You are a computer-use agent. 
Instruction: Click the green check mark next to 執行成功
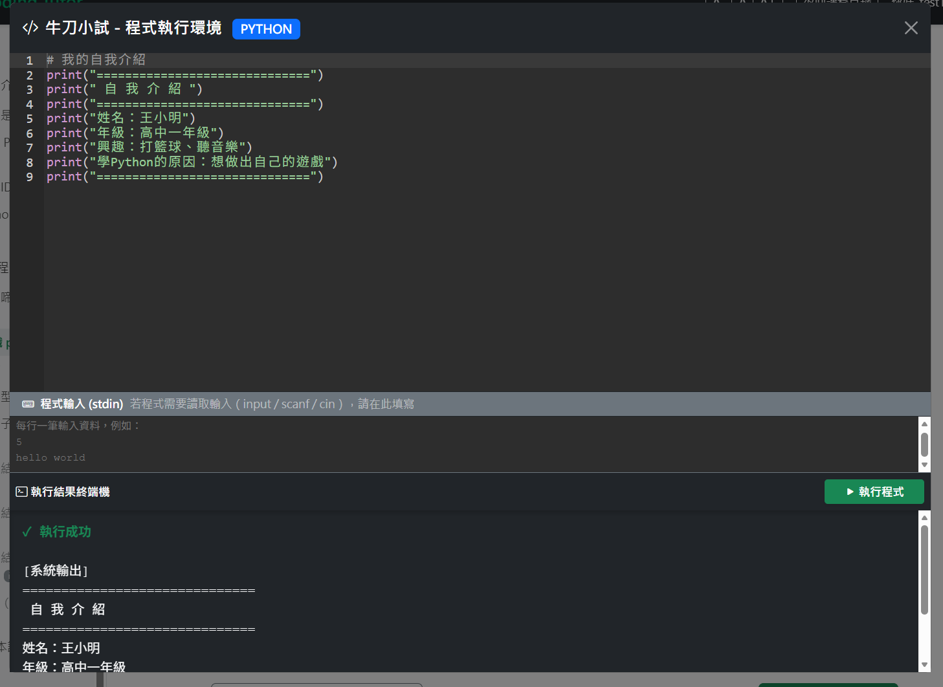coord(27,532)
